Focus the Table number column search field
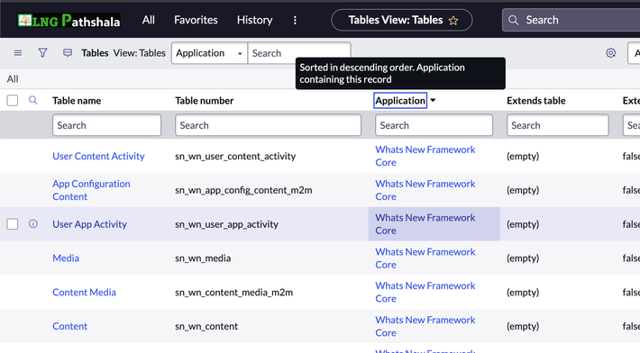The width and height of the screenshot is (640, 353). (x=268, y=125)
